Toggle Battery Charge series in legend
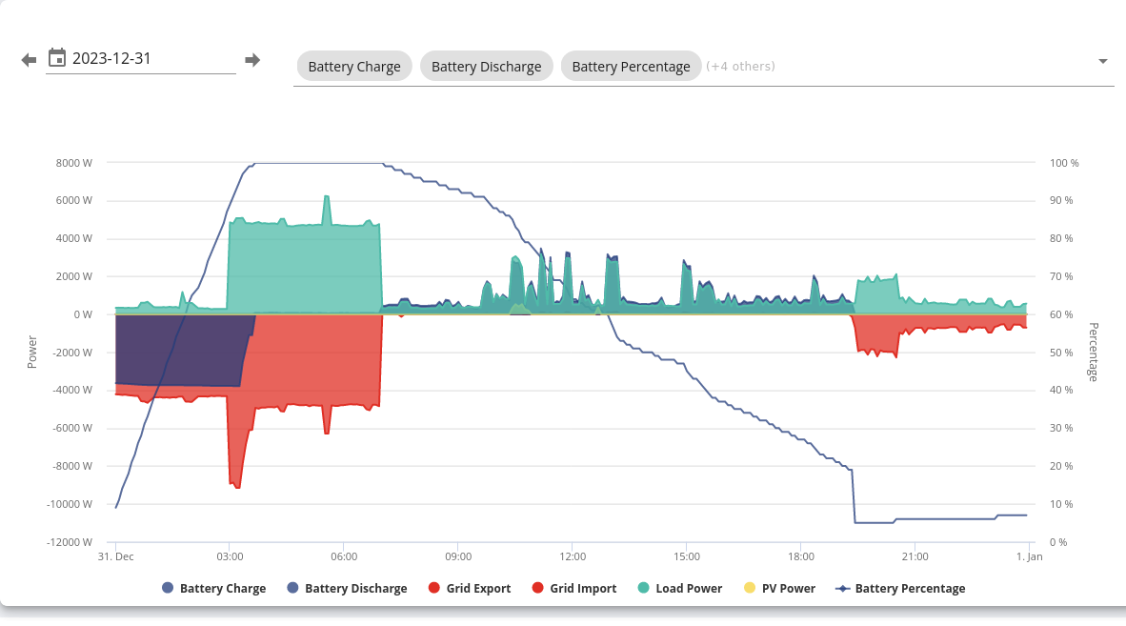The image size is (1126, 626). tap(214, 588)
